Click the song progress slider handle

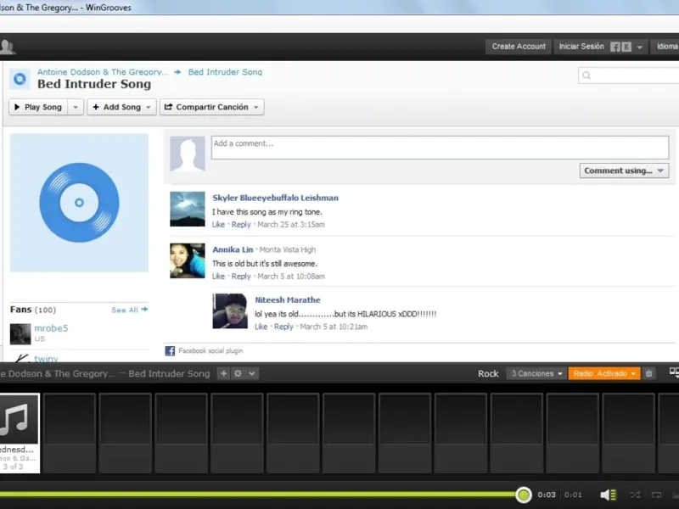tap(523, 495)
